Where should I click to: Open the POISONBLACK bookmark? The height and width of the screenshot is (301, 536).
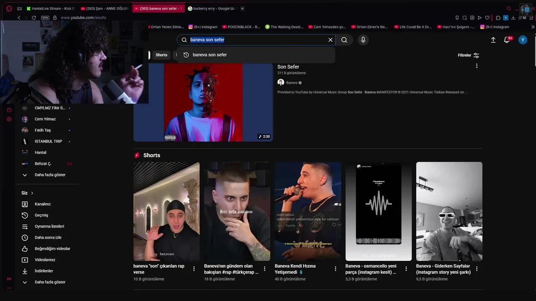(241, 27)
